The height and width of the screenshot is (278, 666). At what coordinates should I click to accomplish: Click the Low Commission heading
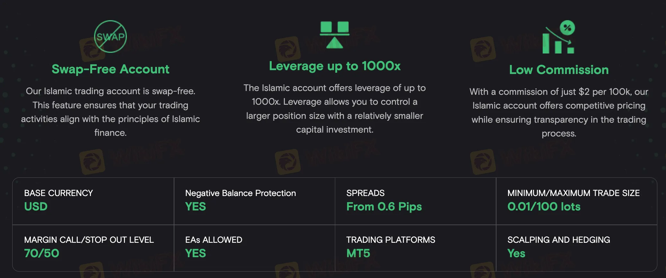coord(559,70)
